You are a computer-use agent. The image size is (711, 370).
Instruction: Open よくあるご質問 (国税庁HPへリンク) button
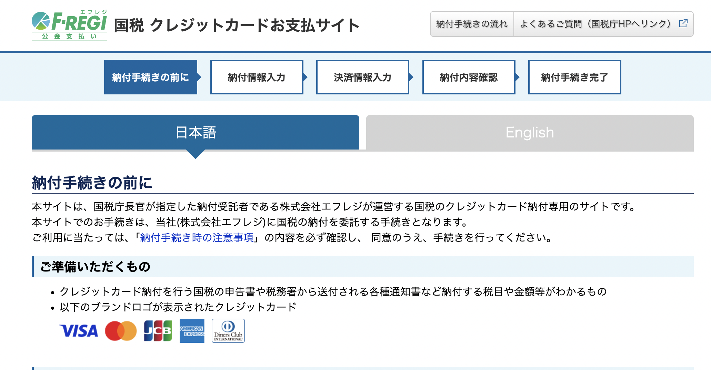point(603,24)
